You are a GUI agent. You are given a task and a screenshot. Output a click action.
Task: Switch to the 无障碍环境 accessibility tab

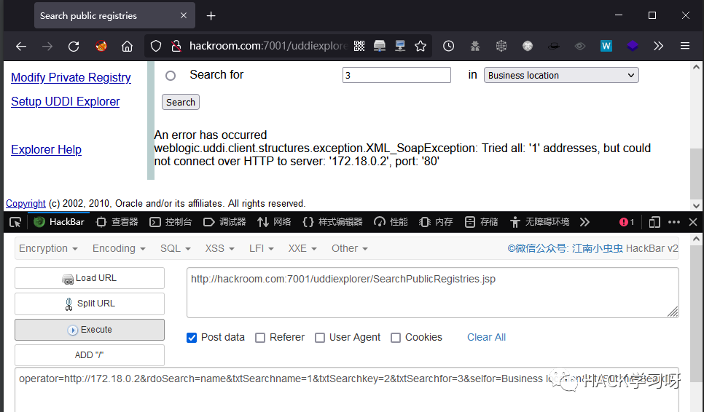[x=540, y=222]
